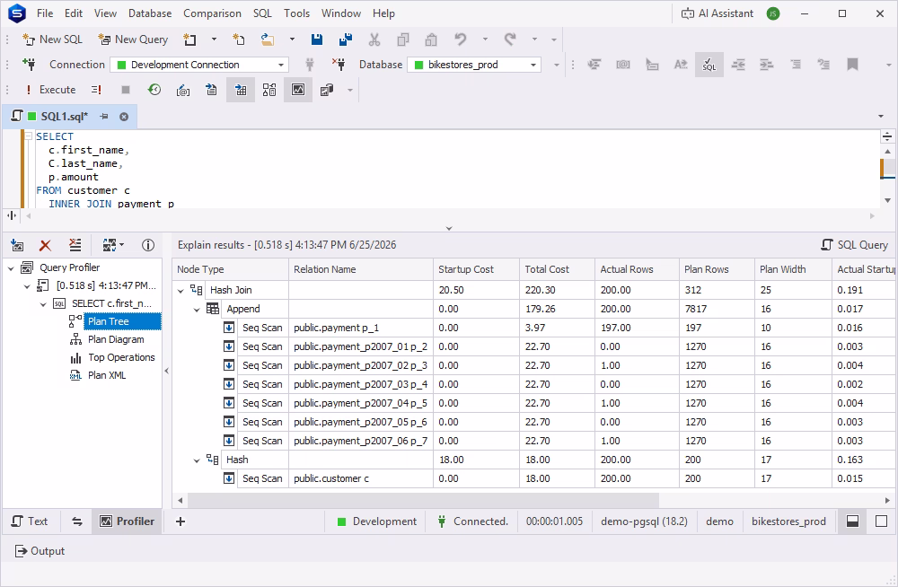The height and width of the screenshot is (587, 898).
Task: Open the Tools menu
Action: pos(296,13)
